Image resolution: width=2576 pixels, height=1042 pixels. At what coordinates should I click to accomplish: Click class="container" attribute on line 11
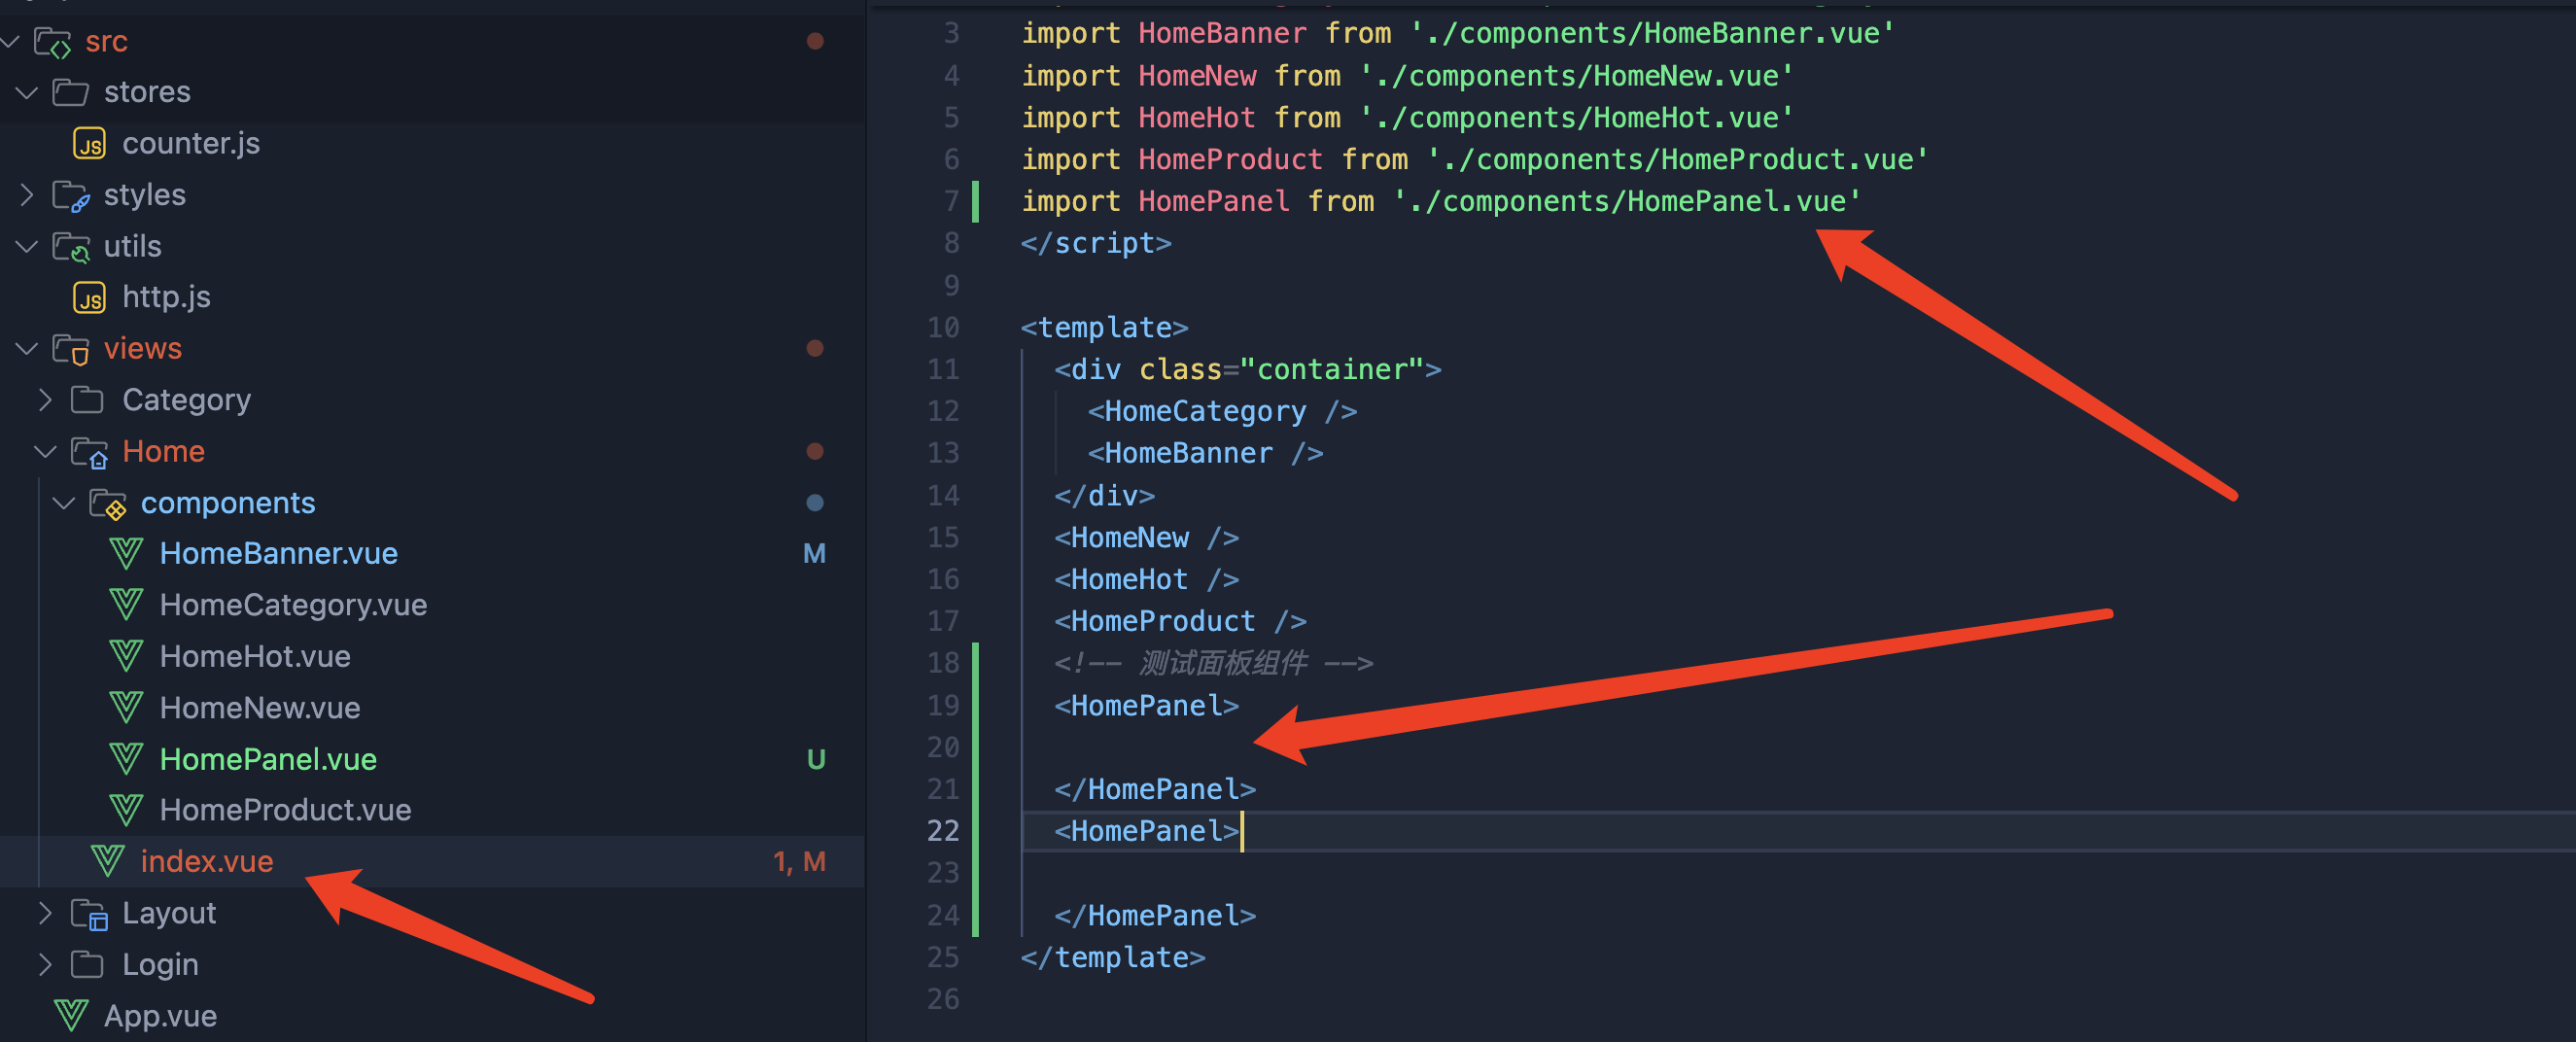1281,369
